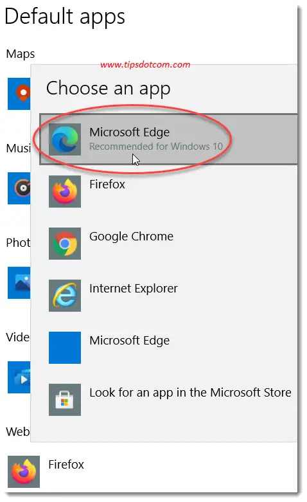Click the Choose an app heading
Image resolution: width=307 pixels, height=502 pixels.
tap(108, 89)
